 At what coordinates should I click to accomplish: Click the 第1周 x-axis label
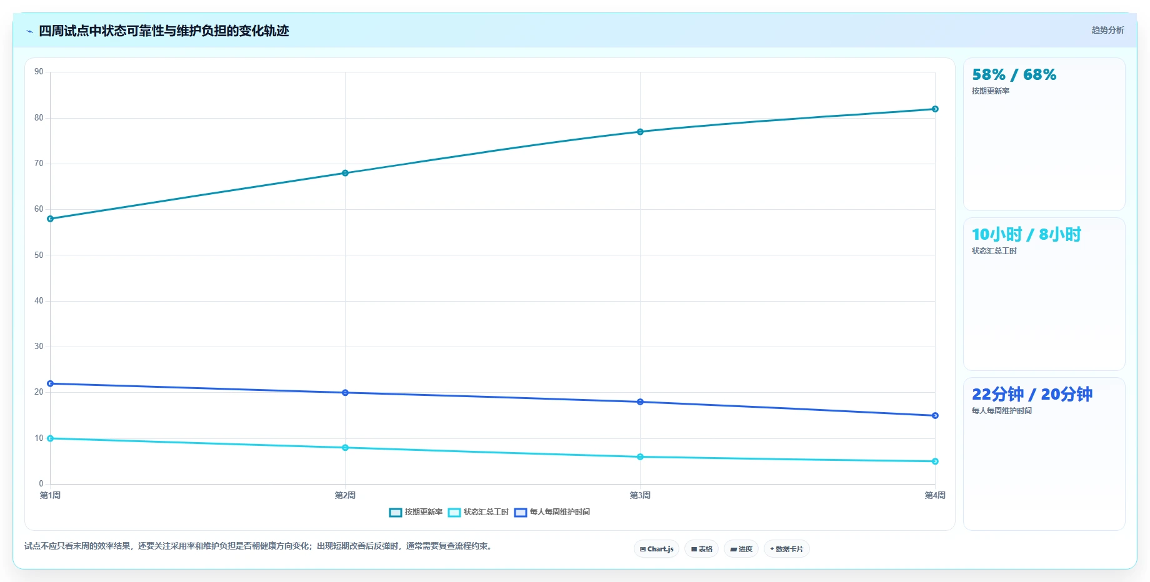[50, 495]
